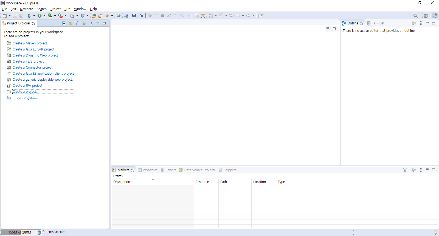Image resolution: width=439 pixels, height=236 pixels.
Task: Click the Step Over toolbar icon
Action: point(182,16)
